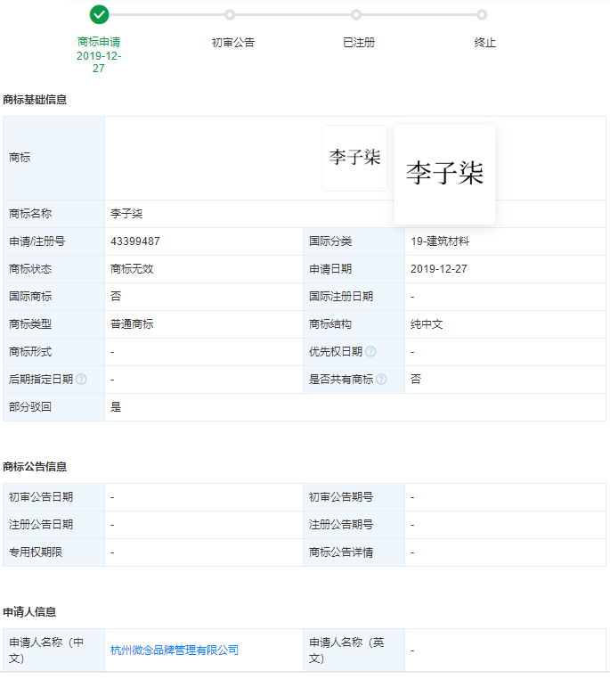The image size is (610, 679).
Task: Click the 初审公告期号 label cell
Action: point(354,497)
